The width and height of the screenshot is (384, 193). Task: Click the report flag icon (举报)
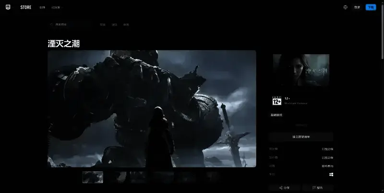314,188
